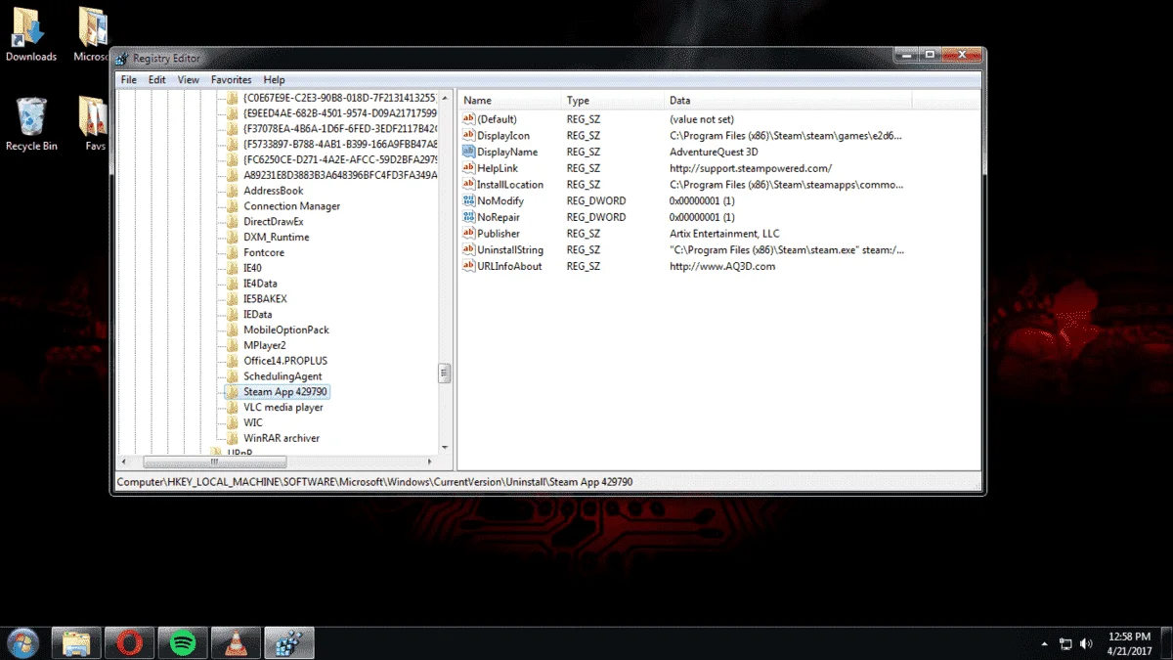Click the Registry Editor taskbar icon
1173x660 pixels.
click(288, 642)
